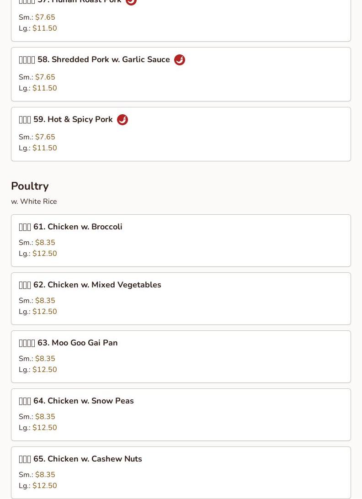Click the Poultry section heading
362x499 pixels.
pyautogui.click(x=30, y=186)
